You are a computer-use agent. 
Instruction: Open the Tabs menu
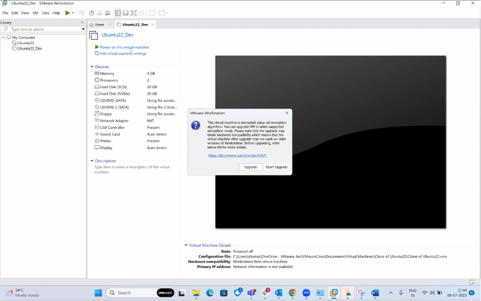[45, 13]
